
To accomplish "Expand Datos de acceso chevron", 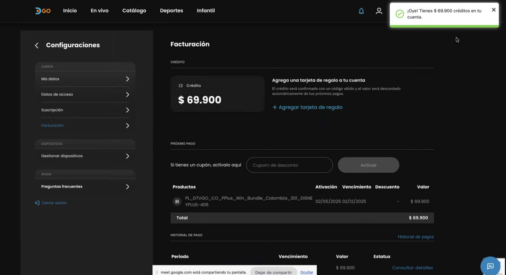I will pos(127,95).
